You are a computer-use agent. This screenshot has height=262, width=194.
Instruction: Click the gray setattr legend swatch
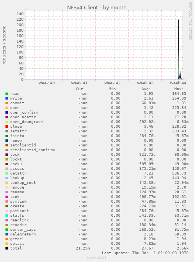click(7, 131)
